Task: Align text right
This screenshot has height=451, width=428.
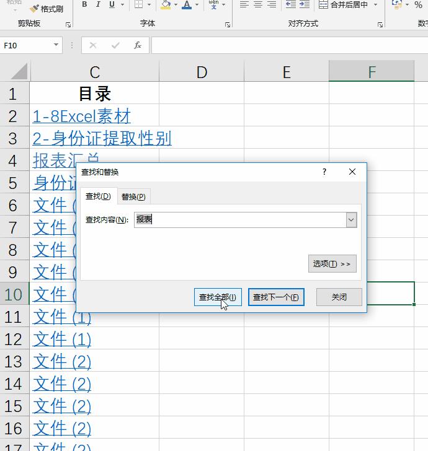Action: [x=271, y=4]
